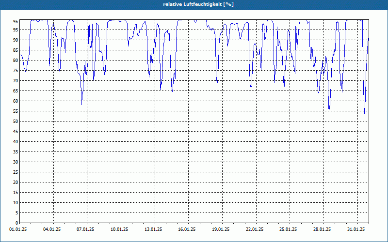Image resolution: width=388 pixels, height=242 pixels.
Task: Click the y-axis value 25
Action: 16,172
